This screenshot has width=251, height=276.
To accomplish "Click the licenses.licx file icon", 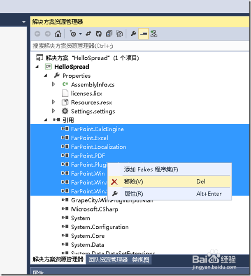I will point(65,93).
